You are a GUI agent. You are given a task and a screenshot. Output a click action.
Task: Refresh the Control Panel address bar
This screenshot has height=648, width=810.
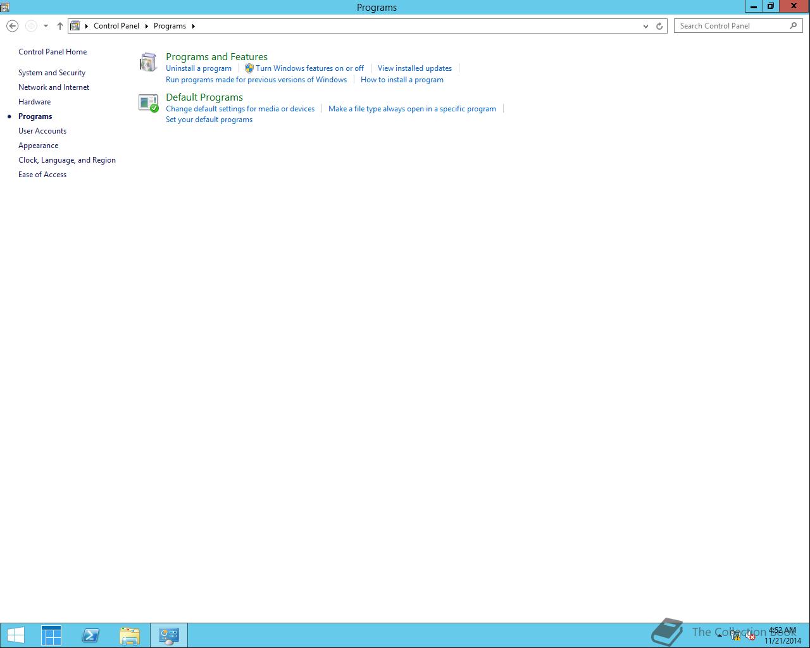(659, 26)
